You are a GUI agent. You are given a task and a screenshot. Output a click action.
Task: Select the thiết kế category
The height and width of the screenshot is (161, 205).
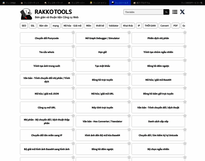click(x=100, y=25)
